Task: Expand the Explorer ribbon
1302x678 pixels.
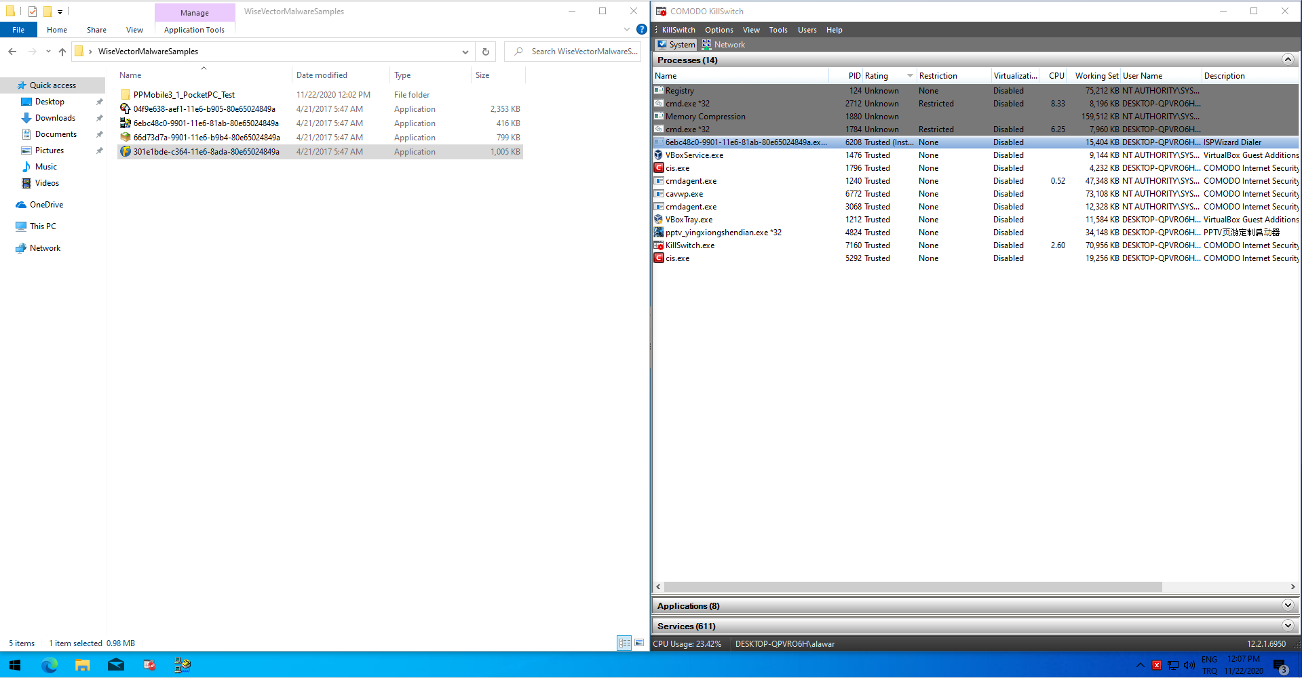Action: (x=626, y=30)
